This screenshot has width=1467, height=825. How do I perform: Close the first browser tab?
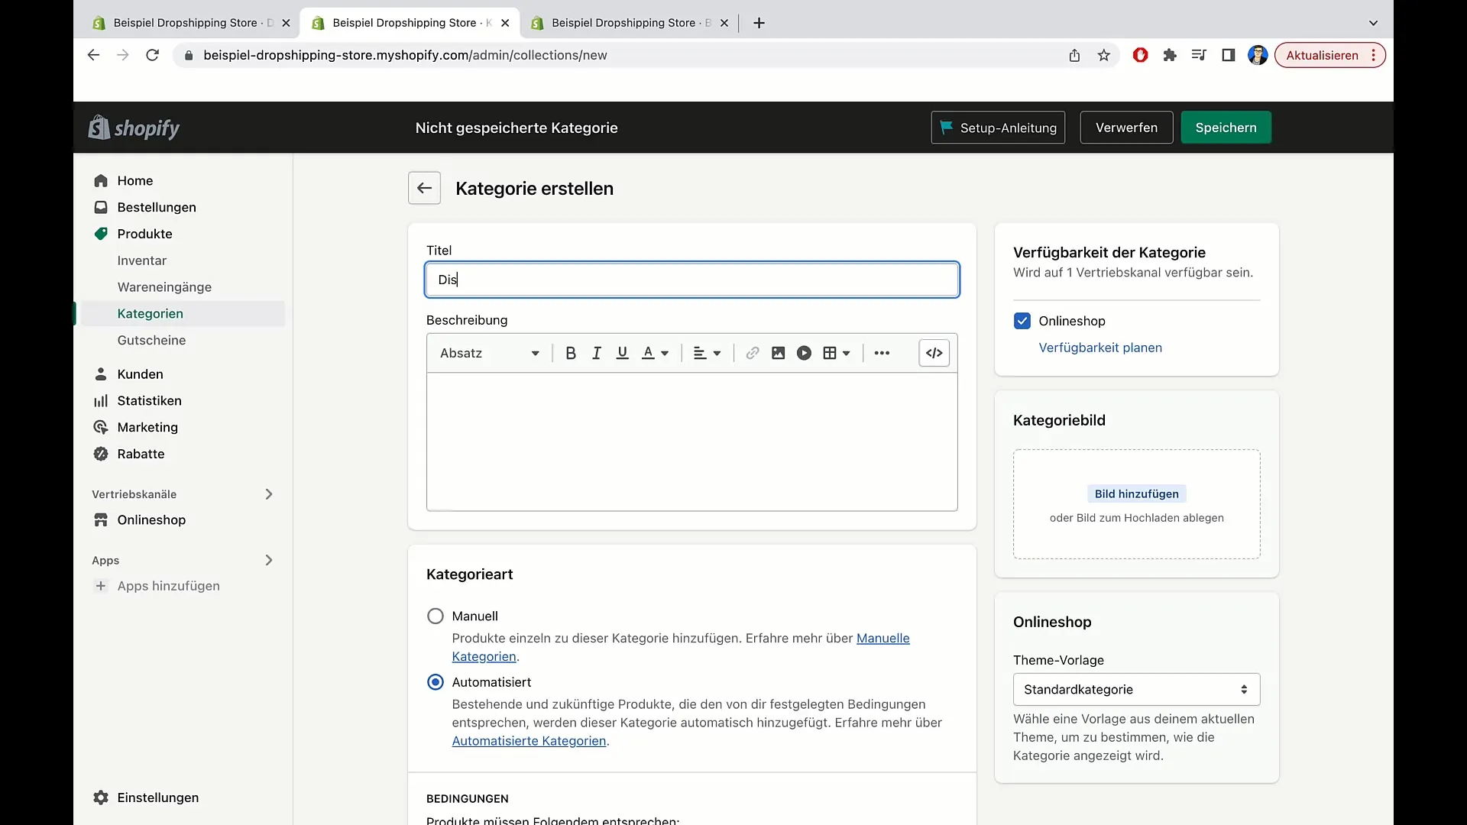coord(286,23)
